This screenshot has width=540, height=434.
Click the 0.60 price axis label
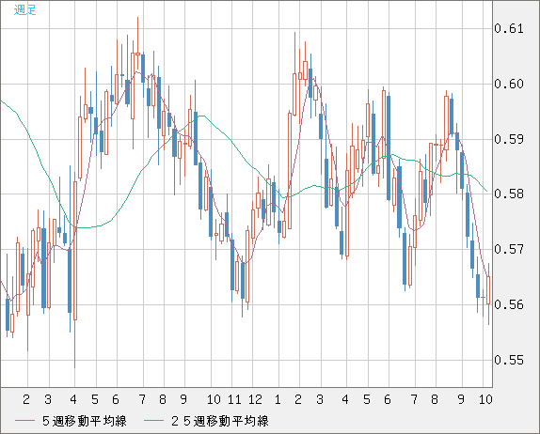click(x=509, y=84)
